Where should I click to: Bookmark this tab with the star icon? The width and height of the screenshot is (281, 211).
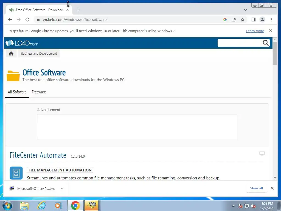pyautogui.click(x=243, y=20)
